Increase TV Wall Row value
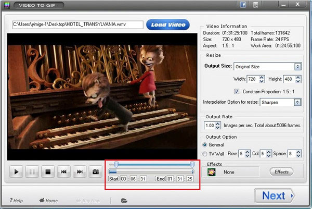The height and width of the screenshot is (209, 312). (x=248, y=152)
